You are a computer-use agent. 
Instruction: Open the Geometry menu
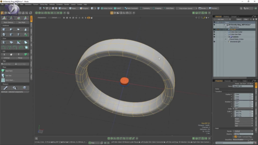[28, 4]
